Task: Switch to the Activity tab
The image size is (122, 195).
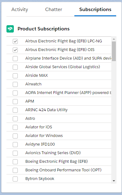Action: (20, 10)
